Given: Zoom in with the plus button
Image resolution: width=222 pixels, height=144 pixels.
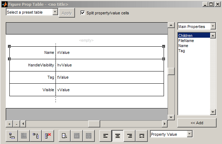Looking at the screenshot, I should [9, 124].
